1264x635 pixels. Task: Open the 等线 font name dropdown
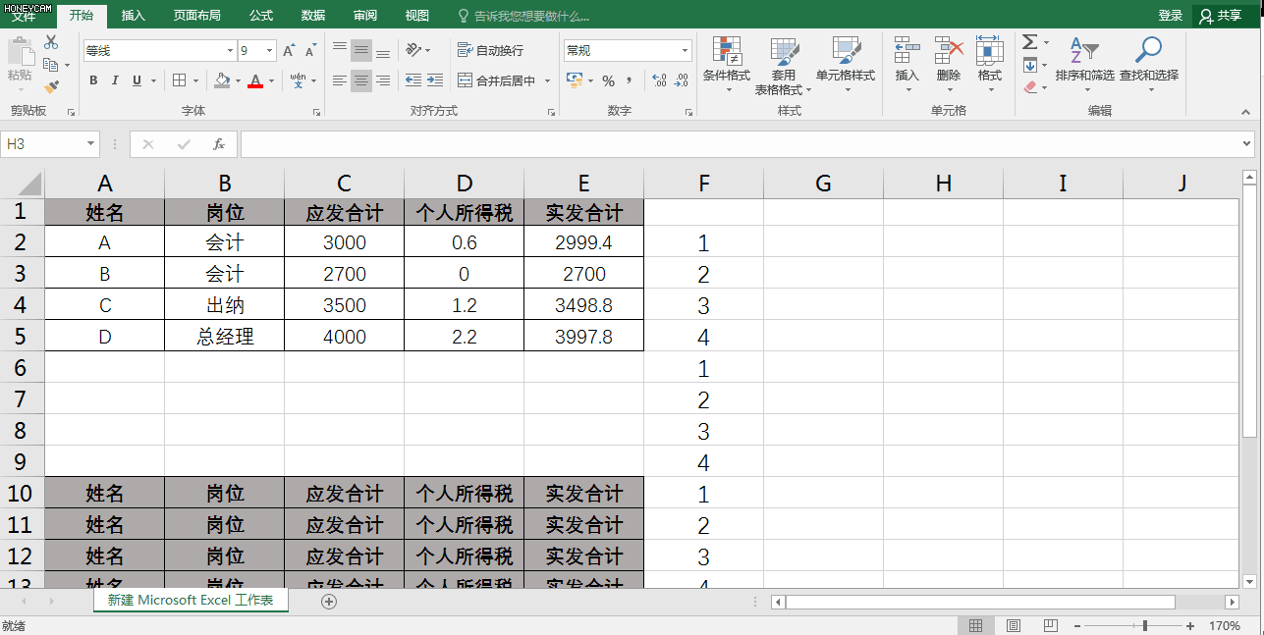(230, 50)
